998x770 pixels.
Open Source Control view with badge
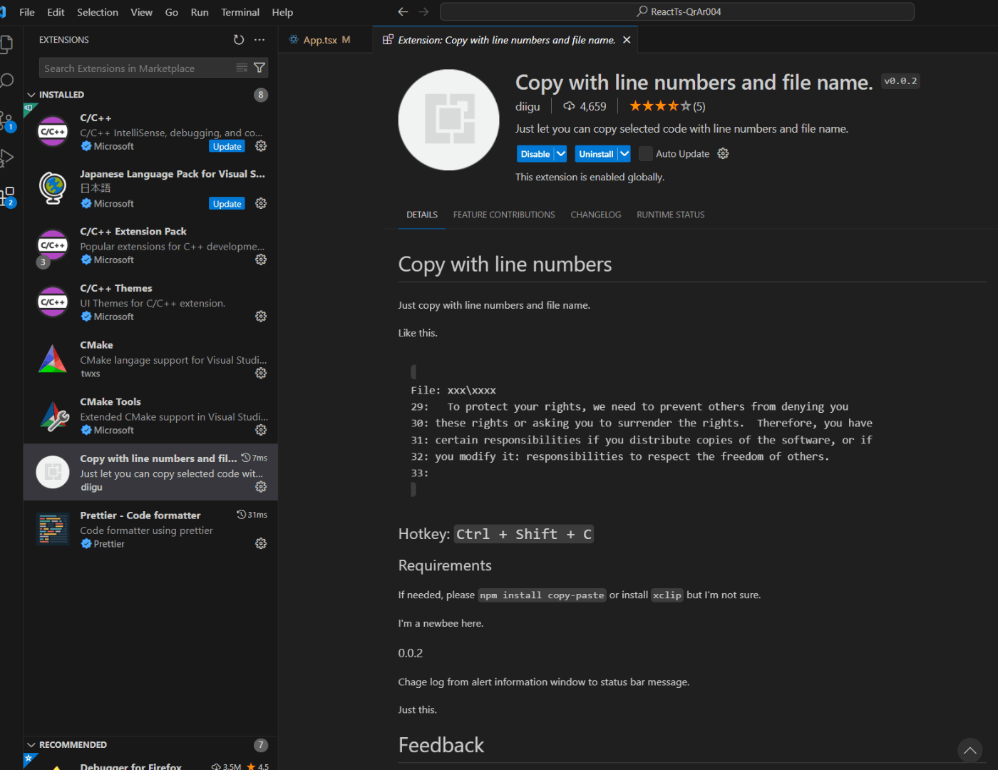tap(6, 121)
